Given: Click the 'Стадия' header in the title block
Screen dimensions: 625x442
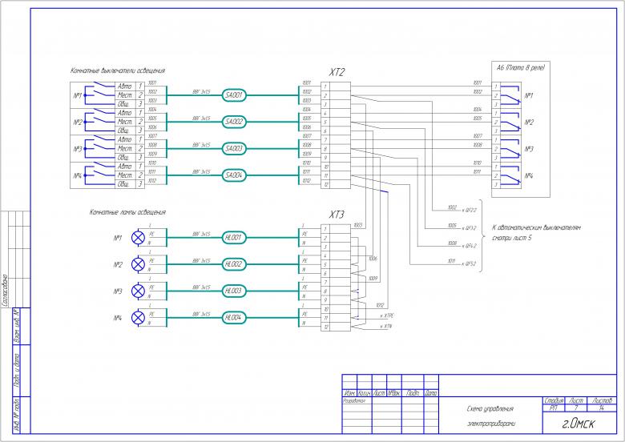Looking at the screenshot, I should [x=554, y=399].
